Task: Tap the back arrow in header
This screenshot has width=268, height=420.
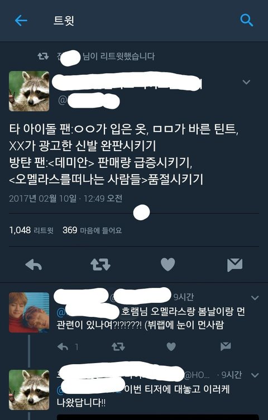Action: (x=21, y=20)
